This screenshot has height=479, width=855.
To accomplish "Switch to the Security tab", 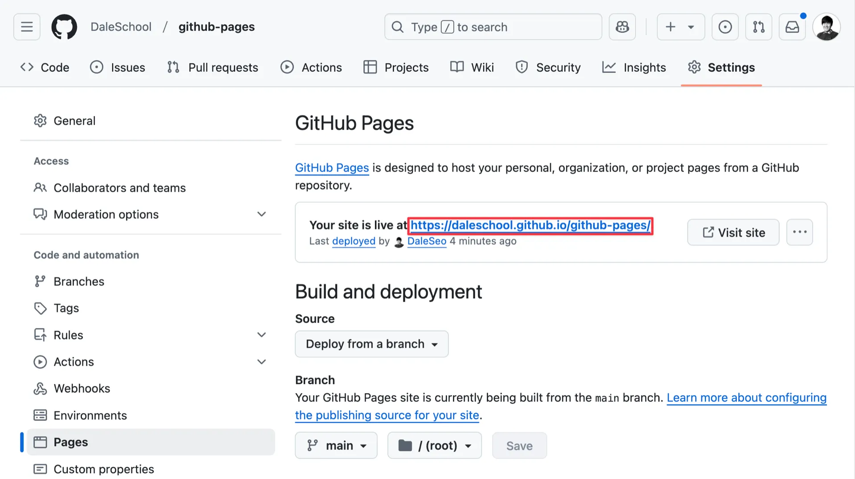I will [549, 67].
